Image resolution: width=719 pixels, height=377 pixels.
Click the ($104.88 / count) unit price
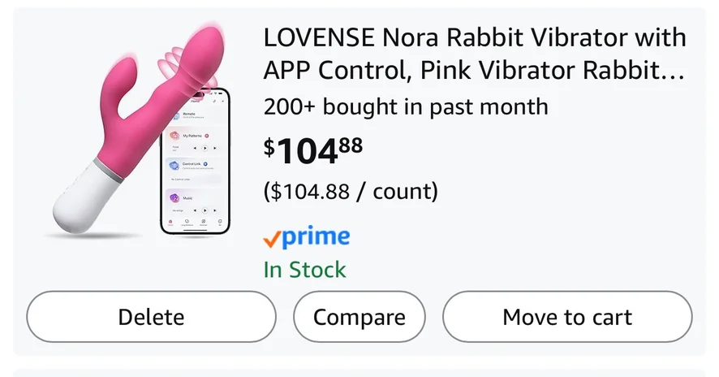coord(350,192)
